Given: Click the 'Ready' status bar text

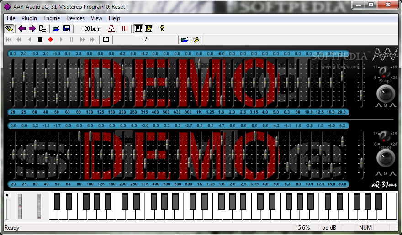Looking at the screenshot, I should coord(12,228).
